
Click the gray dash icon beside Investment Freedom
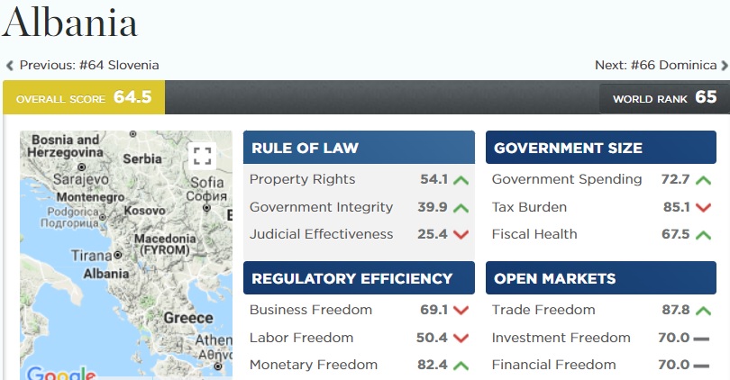tap(704, 338)
